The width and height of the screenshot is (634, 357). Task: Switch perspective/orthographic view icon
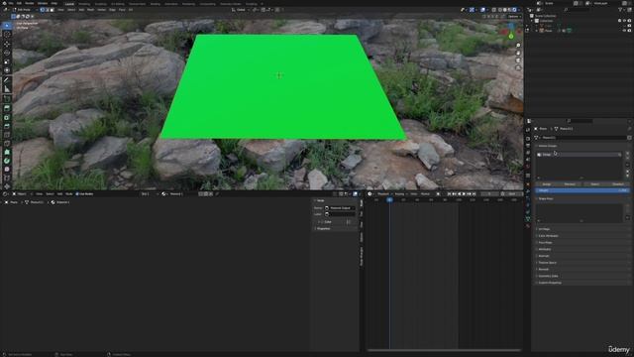click(518, 68)
